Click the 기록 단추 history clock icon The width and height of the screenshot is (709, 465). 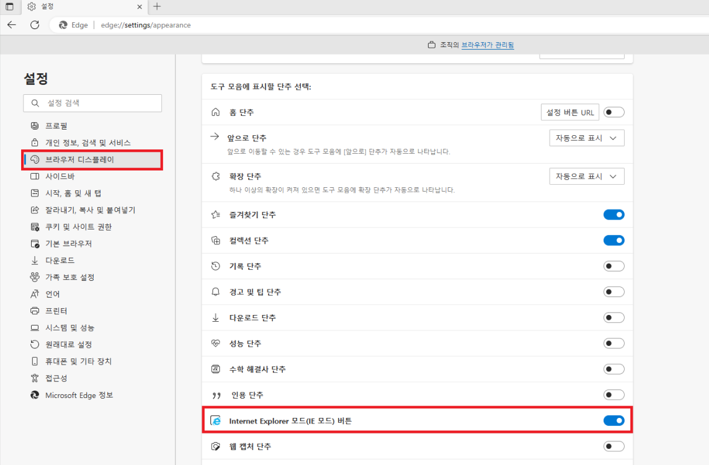(216, 266)
